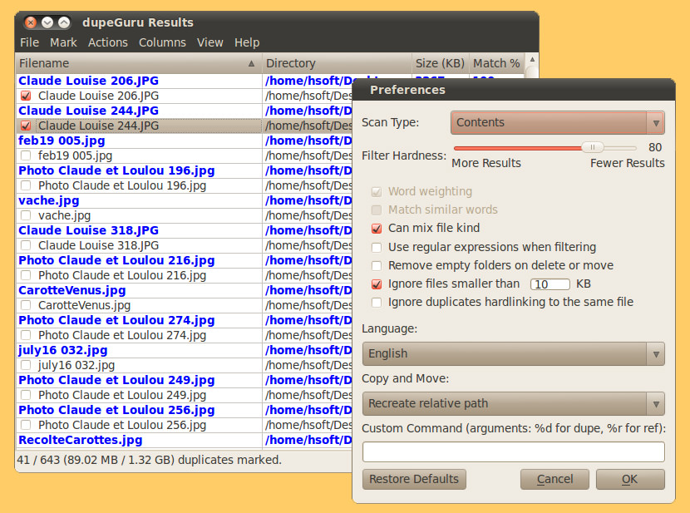Mark duplicate Claude Louise 318.JPG checkbox
This screenshot has width=690, height=513.
coord(26,245)
